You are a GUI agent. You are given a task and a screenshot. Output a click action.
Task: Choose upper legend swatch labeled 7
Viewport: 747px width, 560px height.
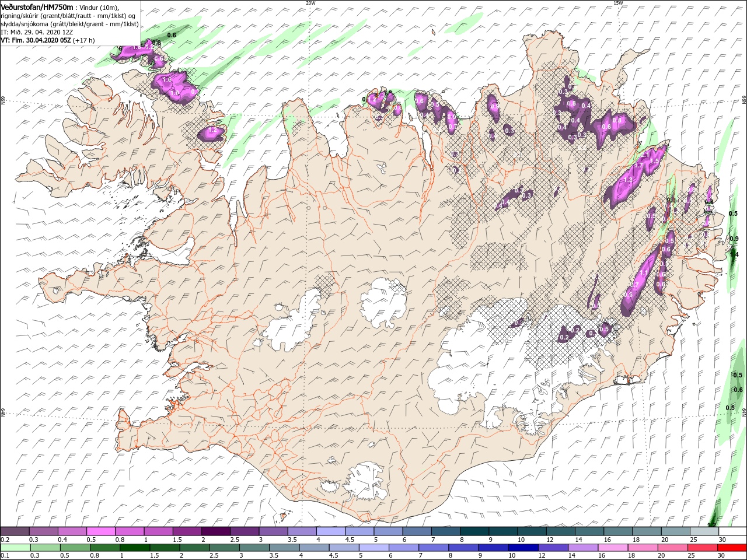tap(446, 531)
